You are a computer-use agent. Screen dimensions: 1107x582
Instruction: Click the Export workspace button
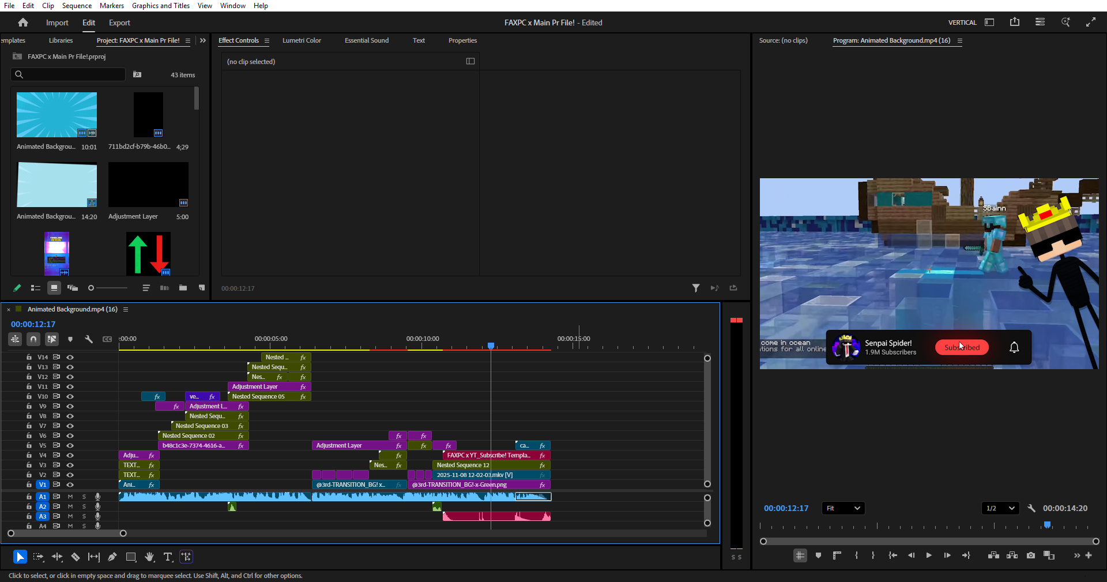(119, 22)
